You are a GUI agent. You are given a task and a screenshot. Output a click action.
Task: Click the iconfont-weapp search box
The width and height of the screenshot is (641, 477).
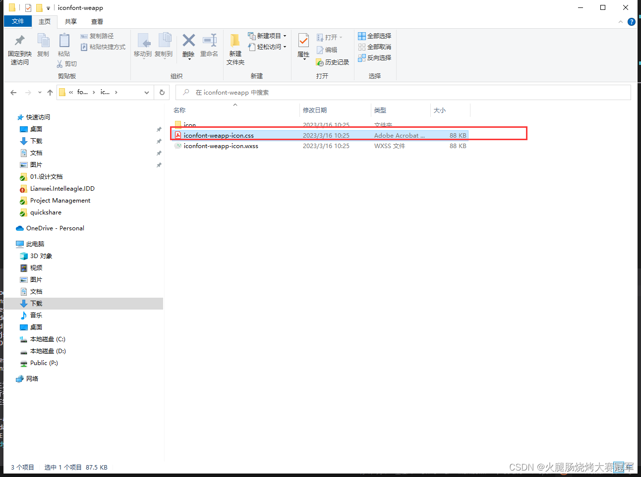point(403,93)
